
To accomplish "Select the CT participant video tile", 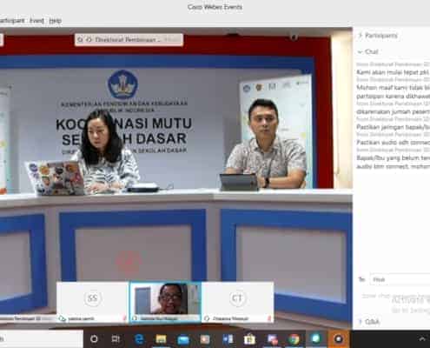I will 237,302.
